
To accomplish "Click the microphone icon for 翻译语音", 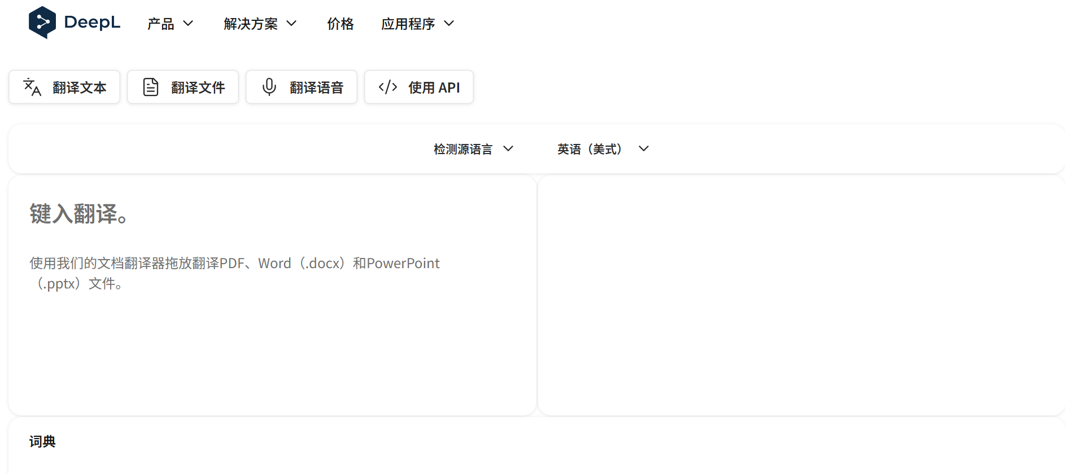I will point(269,87).
